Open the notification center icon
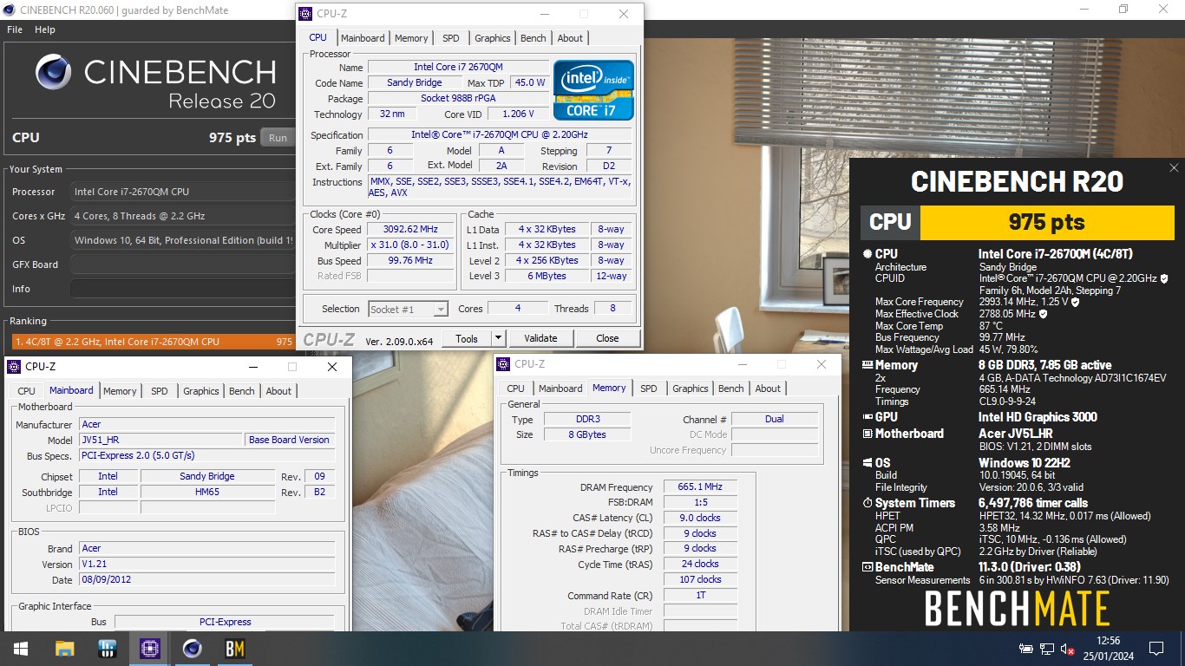The height and width of the screenshot is (666, 1185). pos(1156,649)
